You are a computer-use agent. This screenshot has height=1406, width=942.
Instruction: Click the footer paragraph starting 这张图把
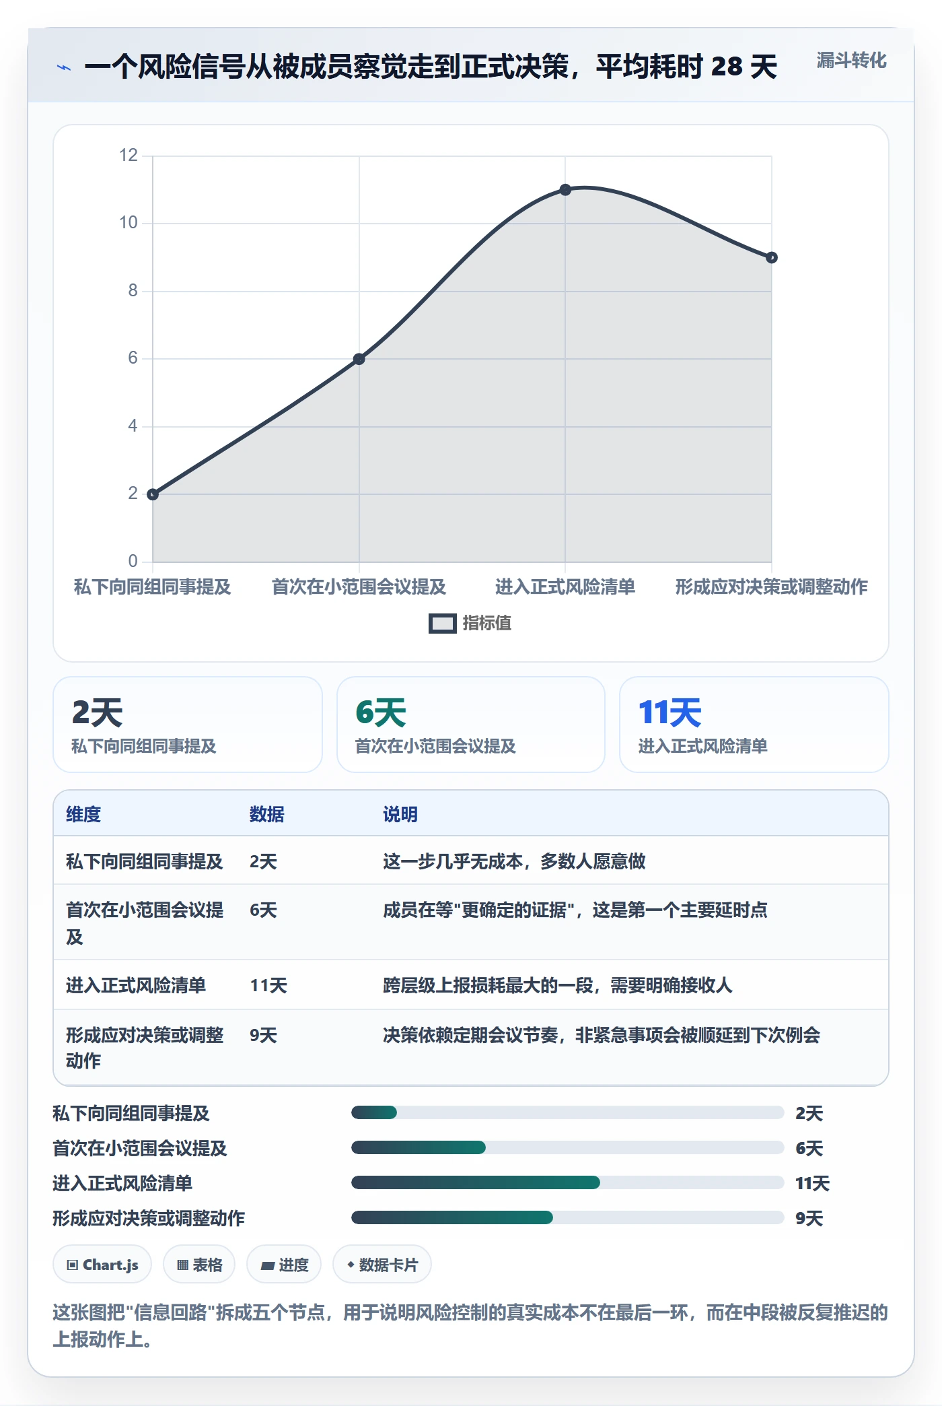click(x=470, y=1325)
